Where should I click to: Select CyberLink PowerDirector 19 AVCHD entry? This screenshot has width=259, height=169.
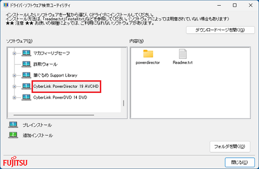click(66, 86)
